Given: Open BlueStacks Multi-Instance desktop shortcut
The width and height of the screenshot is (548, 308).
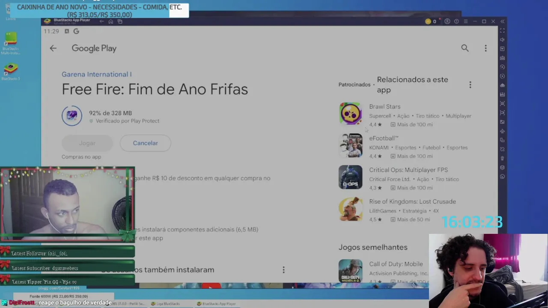Looking at the screenshot, I should 11,44.
